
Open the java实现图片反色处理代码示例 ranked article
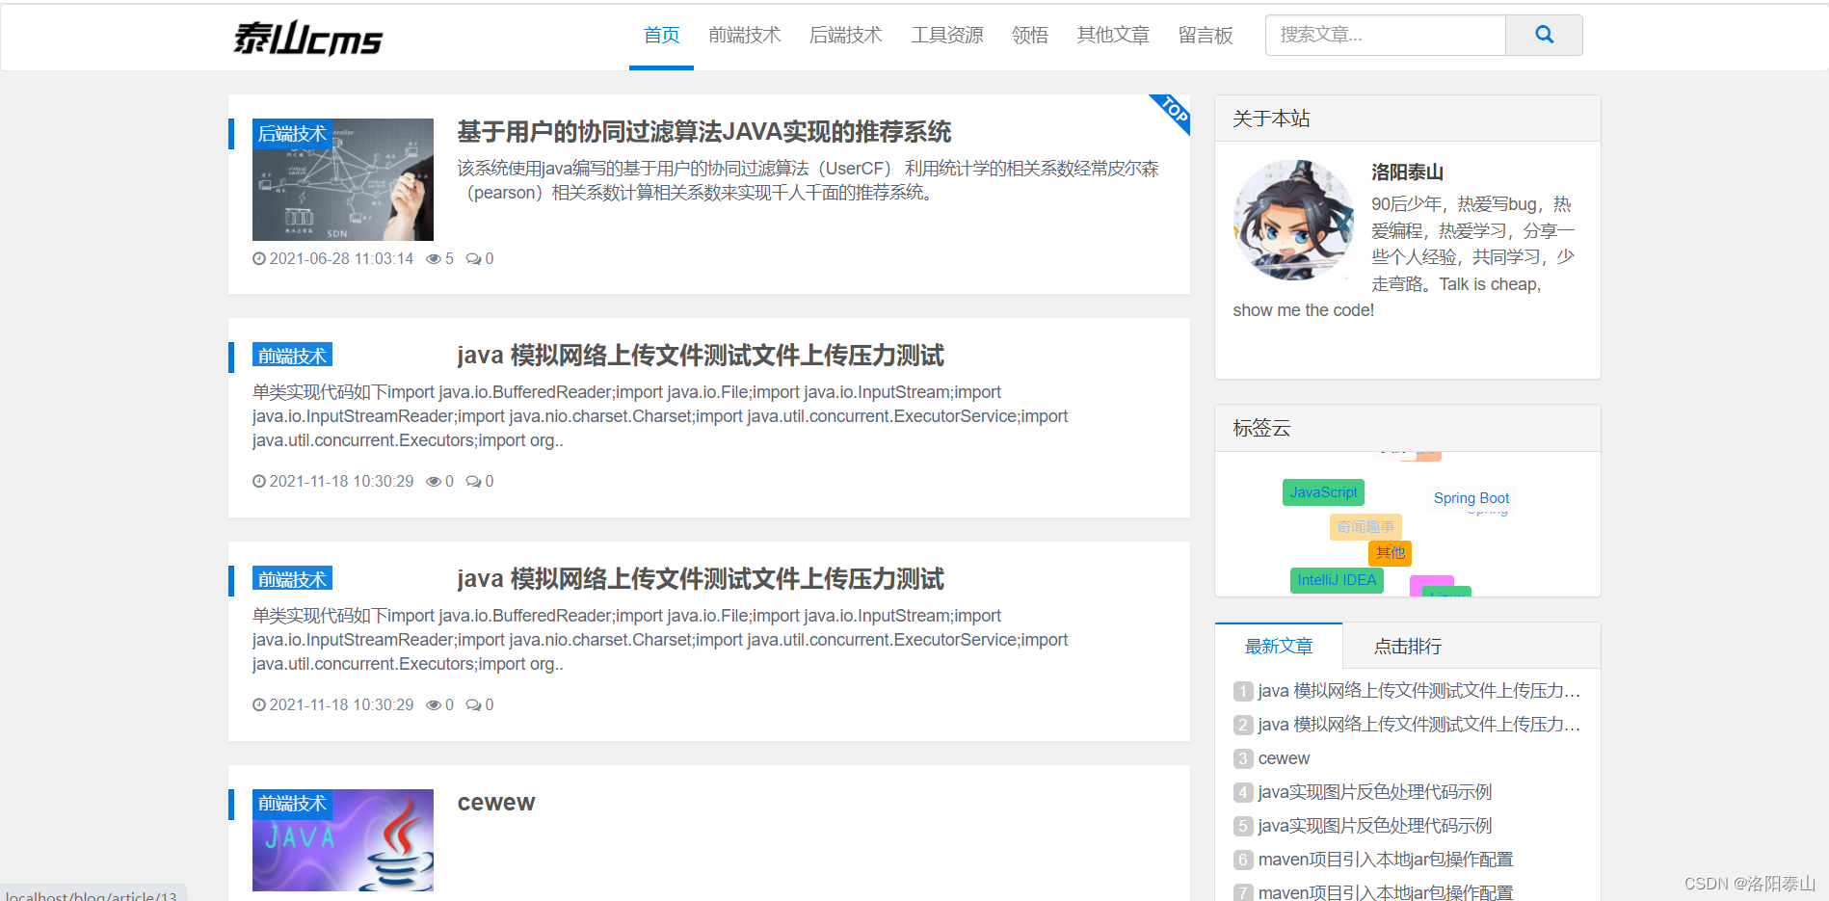[x=1373, y=791]
